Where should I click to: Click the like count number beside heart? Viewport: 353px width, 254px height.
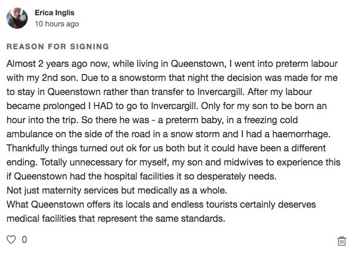[x=24, y=239]
